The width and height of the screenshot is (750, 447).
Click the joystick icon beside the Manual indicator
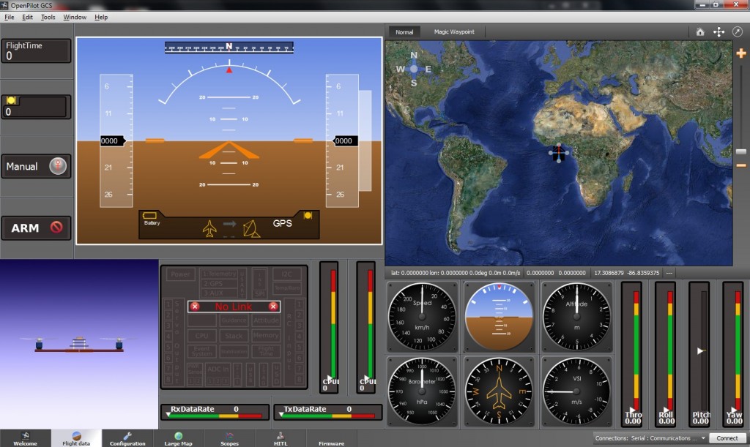(58, 166)
